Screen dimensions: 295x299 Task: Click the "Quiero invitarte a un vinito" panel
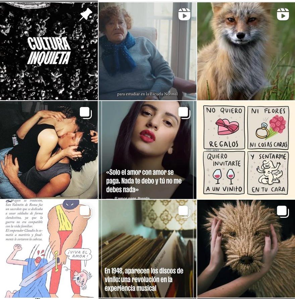[x=224, y=173]
